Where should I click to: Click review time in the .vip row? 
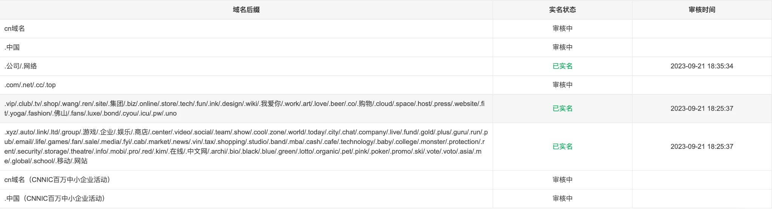[702, 109]
